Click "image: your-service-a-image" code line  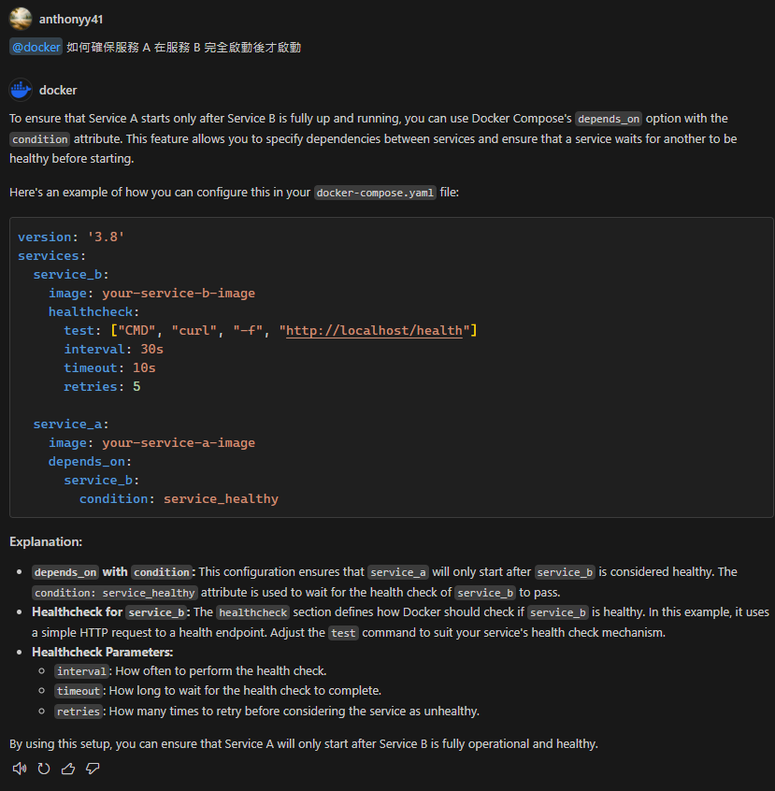[151, 442]
